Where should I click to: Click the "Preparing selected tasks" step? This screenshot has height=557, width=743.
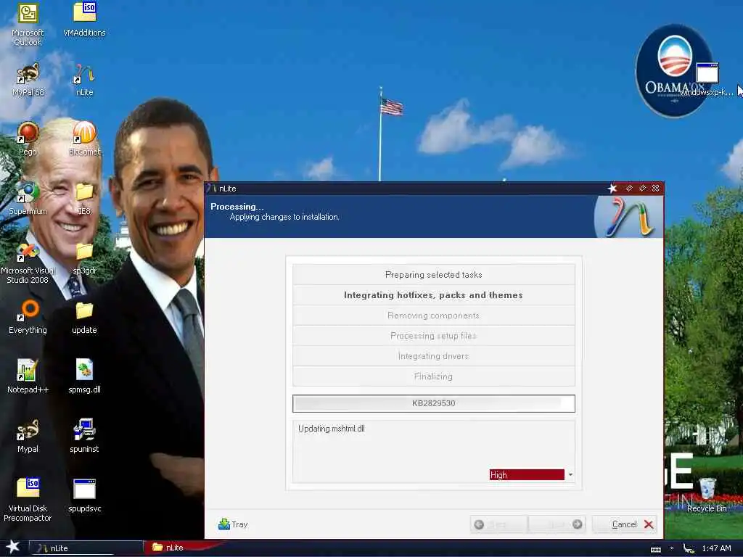pyautogui.click(x=434, y=275)
